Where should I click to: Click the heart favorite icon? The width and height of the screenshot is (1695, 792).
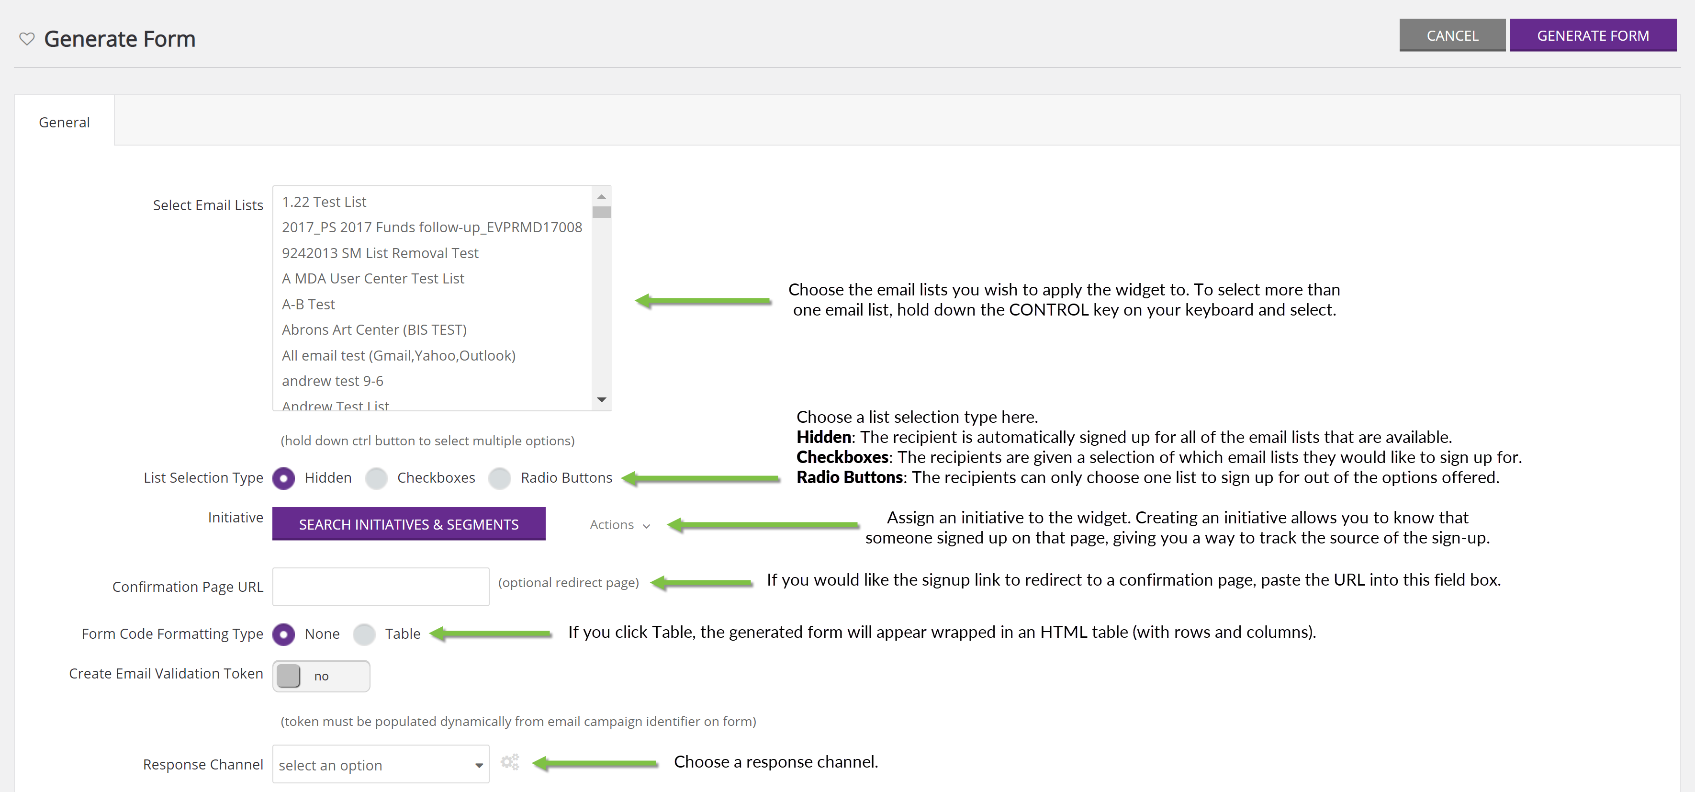tap(27, 39)
